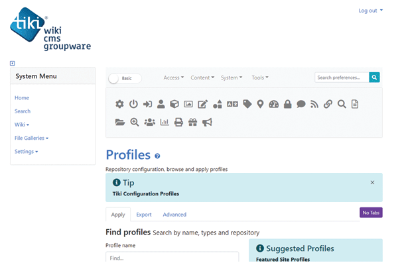Click the printer admin icon
Viewport: 398px width, 265px height.
[x=178, y=122]
